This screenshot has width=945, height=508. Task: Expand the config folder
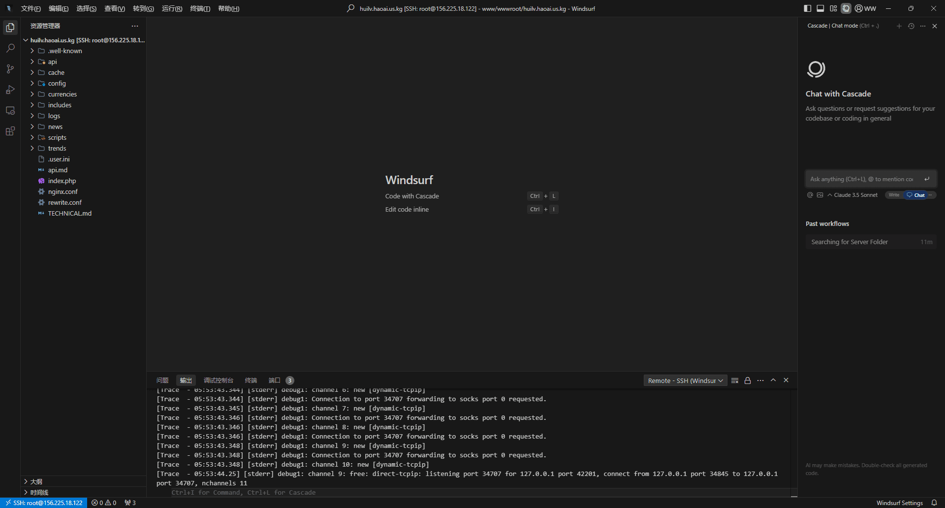click(84, 83)
